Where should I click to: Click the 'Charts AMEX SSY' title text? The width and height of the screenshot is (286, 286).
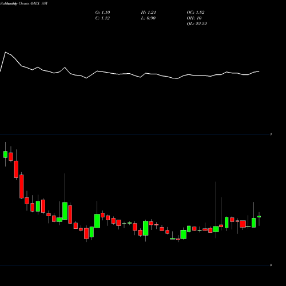(33, 3)
